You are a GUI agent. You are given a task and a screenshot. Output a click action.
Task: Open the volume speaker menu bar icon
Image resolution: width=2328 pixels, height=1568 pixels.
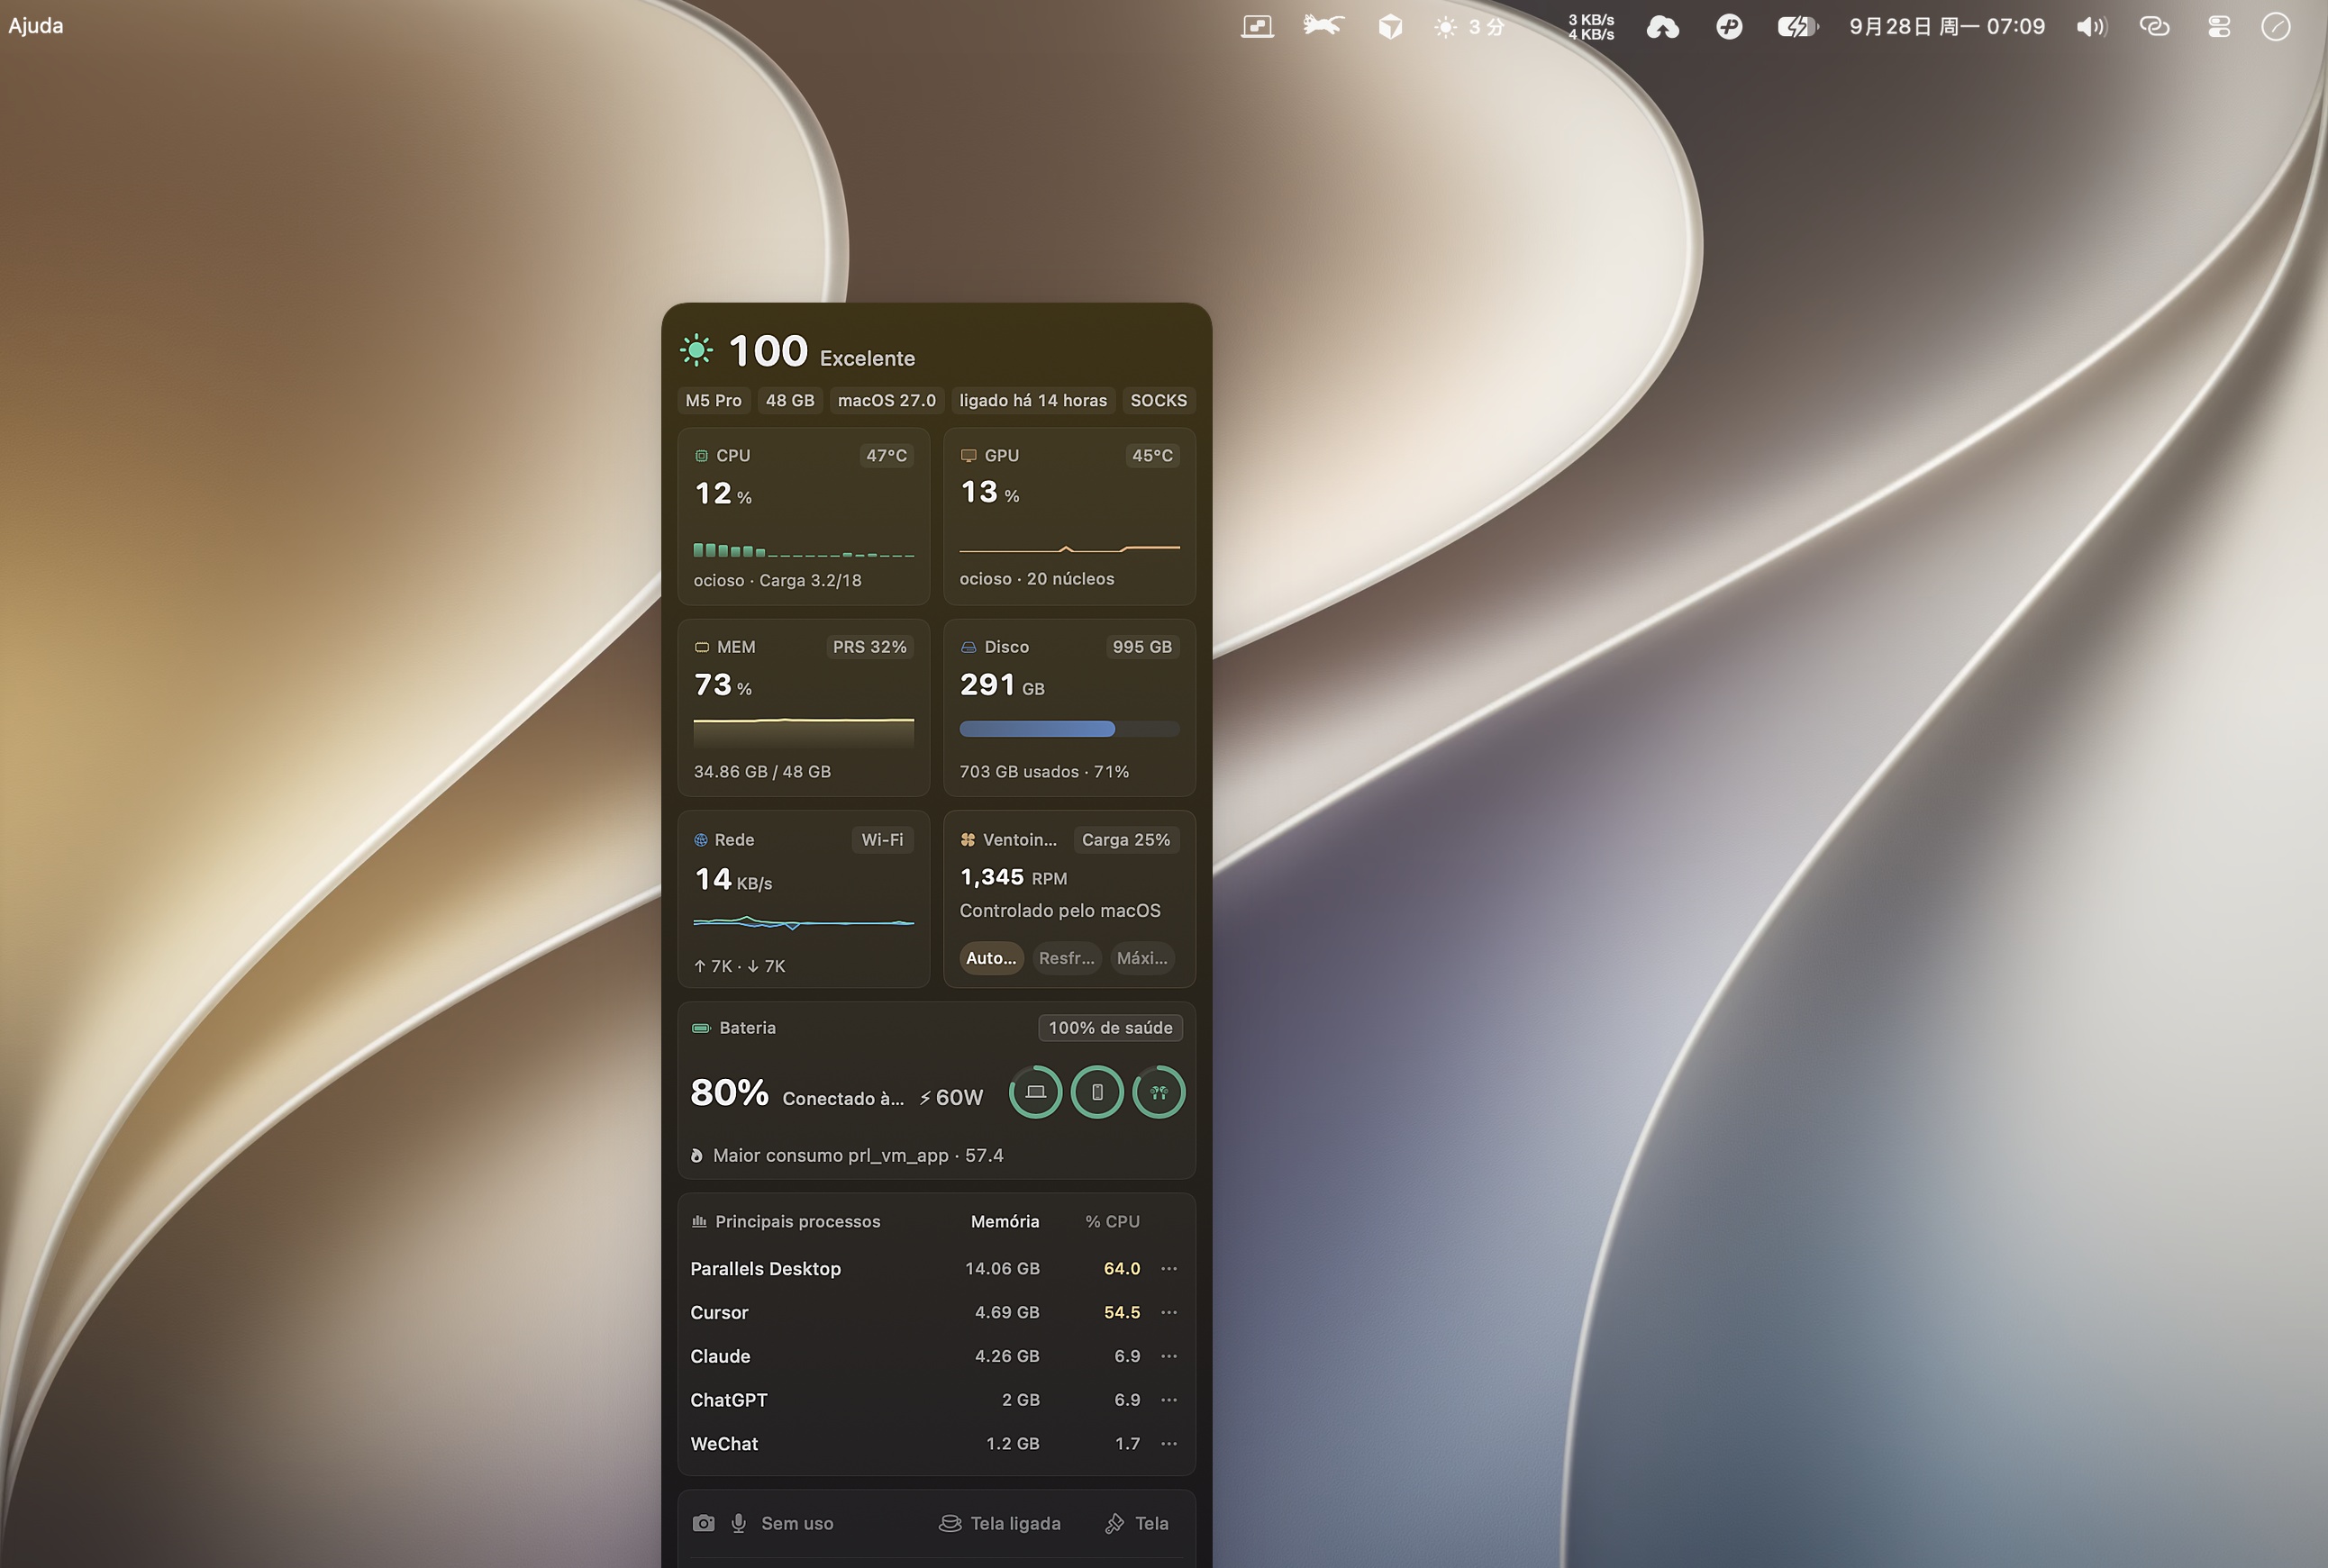[2091, 27]
